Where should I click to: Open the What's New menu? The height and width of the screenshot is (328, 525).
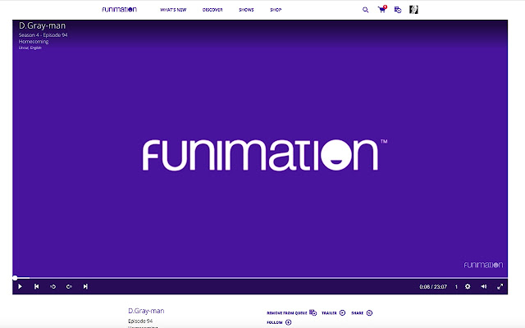pos(173,10)
